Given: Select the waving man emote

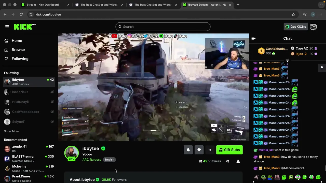Looking at the screenshot, I should pyautogui.click(x=277, y=177).
